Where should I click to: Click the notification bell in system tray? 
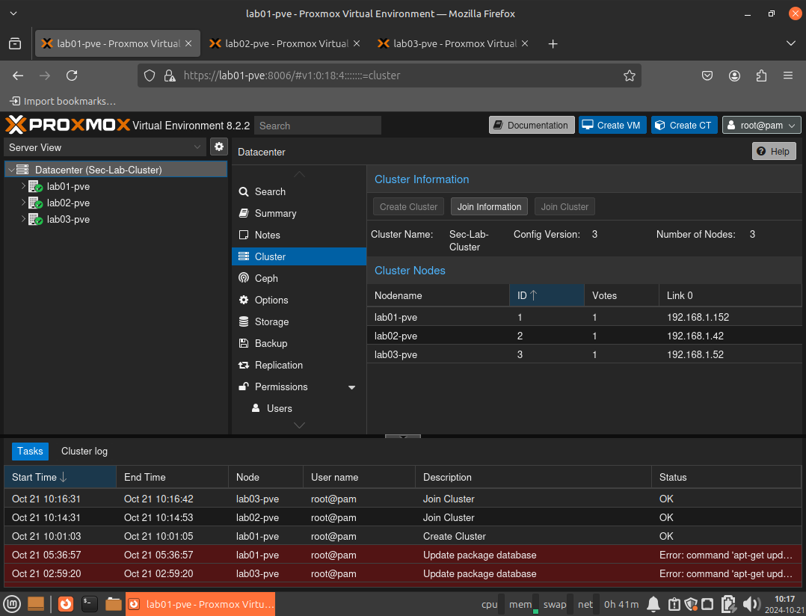tap(653, 604)
